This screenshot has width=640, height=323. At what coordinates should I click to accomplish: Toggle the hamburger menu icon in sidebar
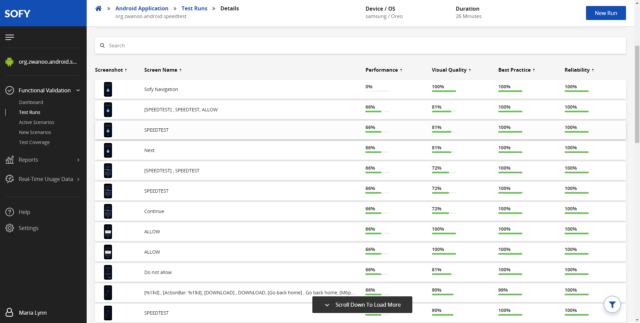point(10,37)
